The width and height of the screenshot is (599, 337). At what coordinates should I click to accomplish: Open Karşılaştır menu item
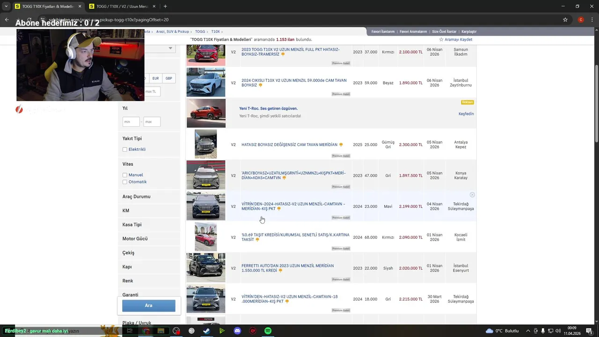(x=469, y=32)
